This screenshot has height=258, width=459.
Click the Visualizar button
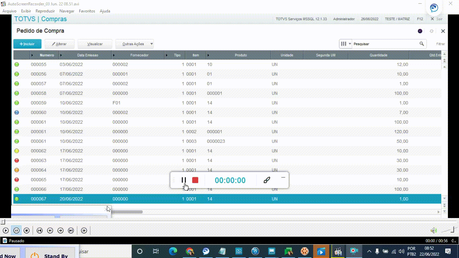click(x=95, y=44)
